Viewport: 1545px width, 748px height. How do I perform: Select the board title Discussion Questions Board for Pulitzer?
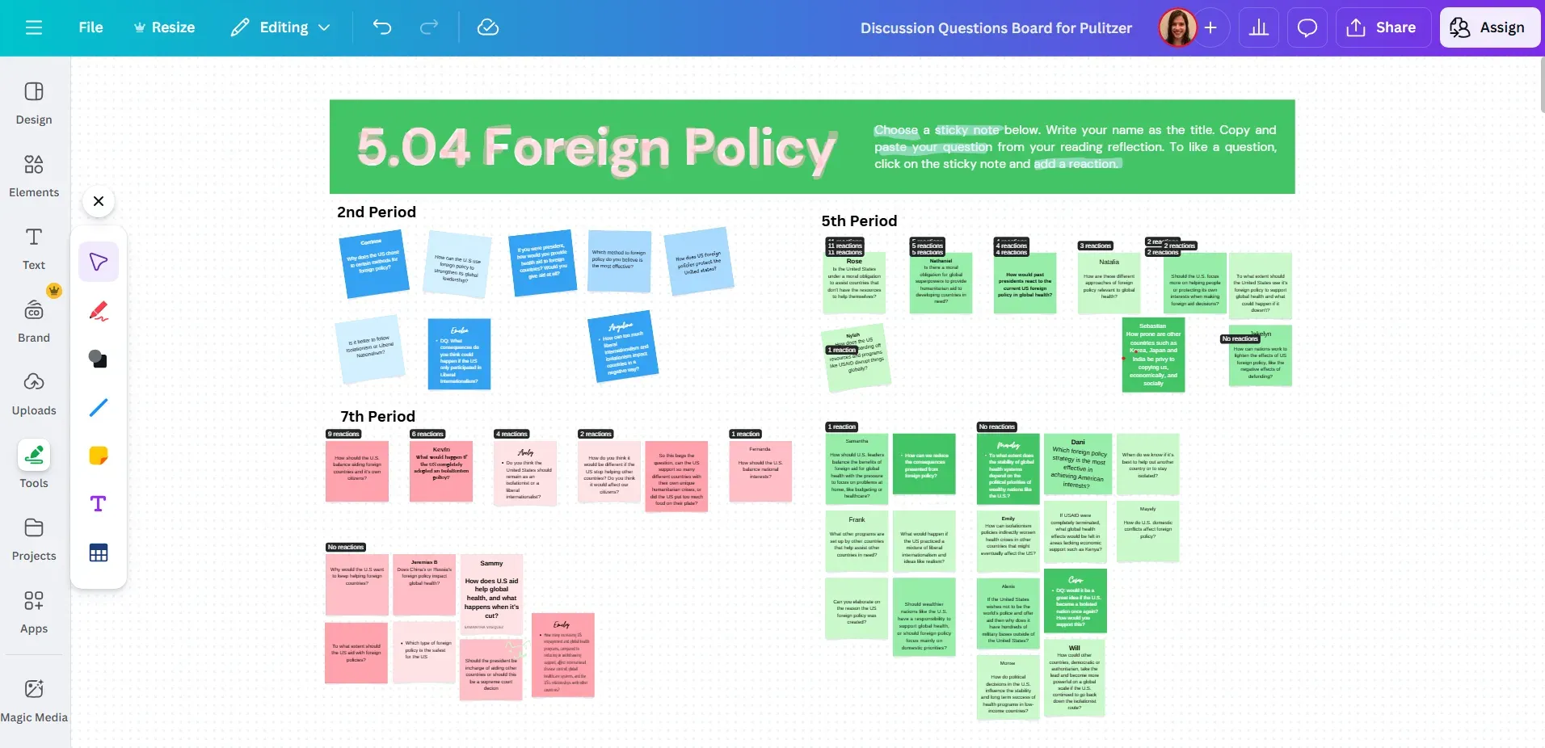coord(996,28)
